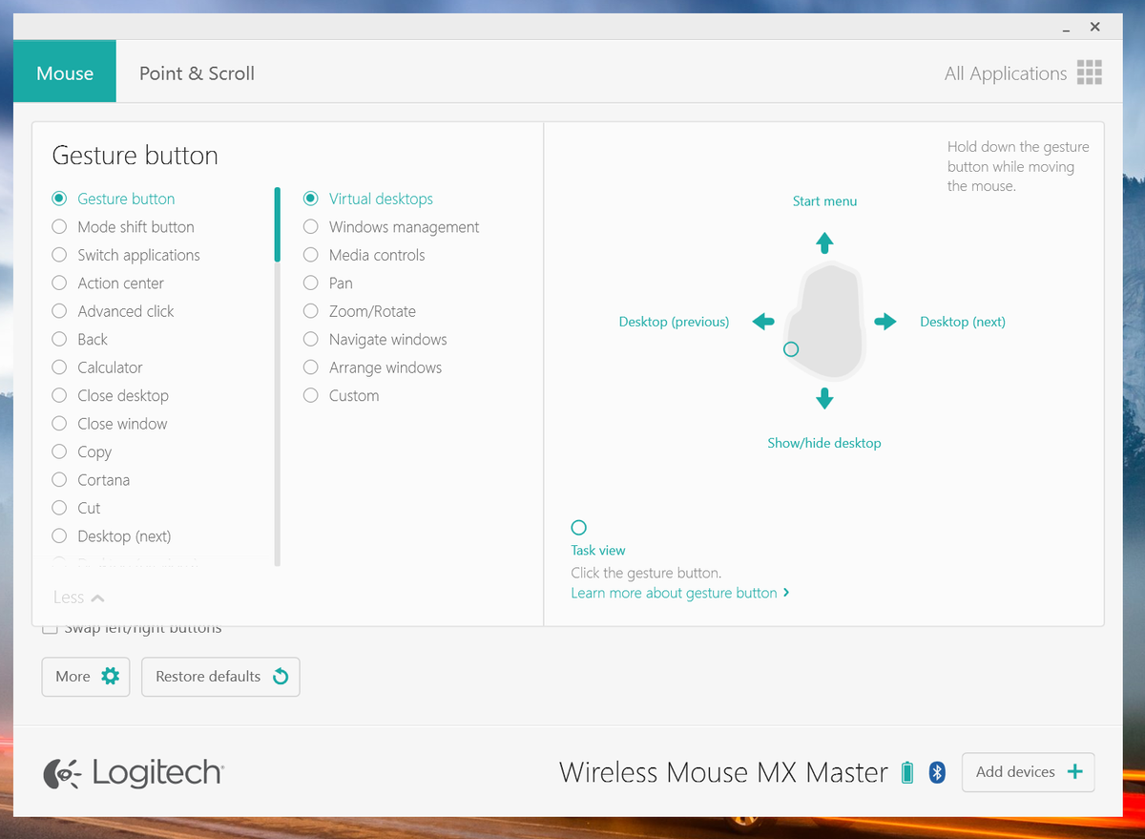Open Add devices

point(1028,772)
